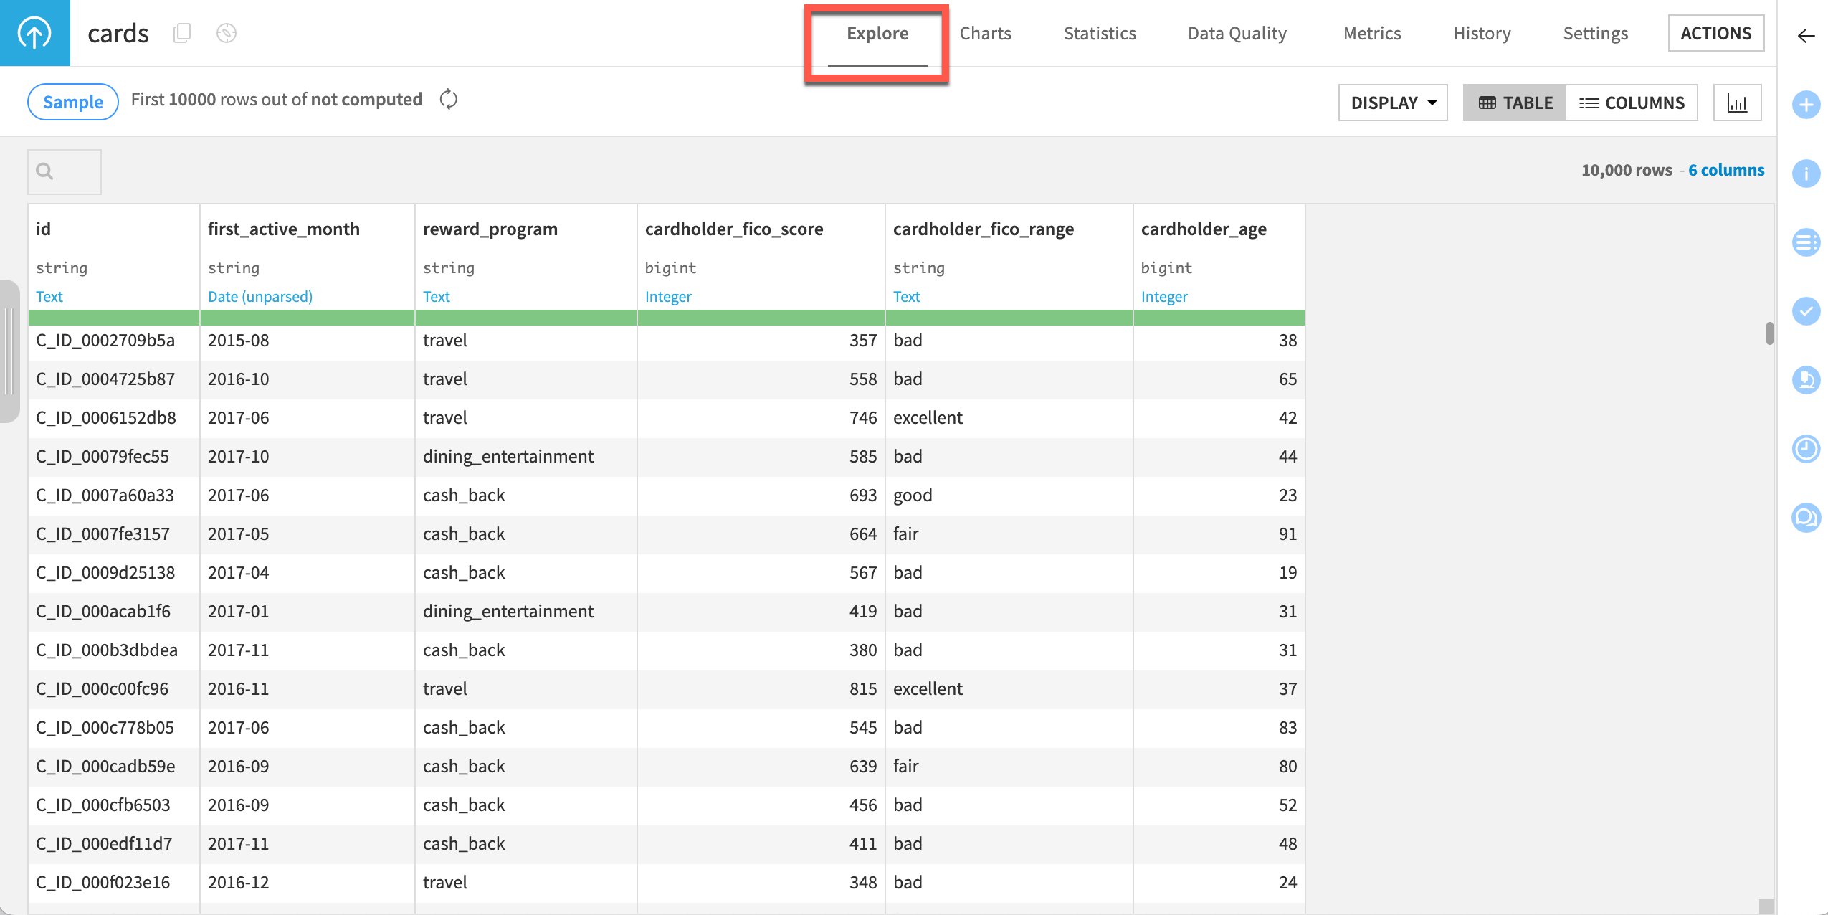Image resolution: width=1828 pixels, height=915 pixels.
Task: Click the 6 columns link
Action: (1726, 170)
